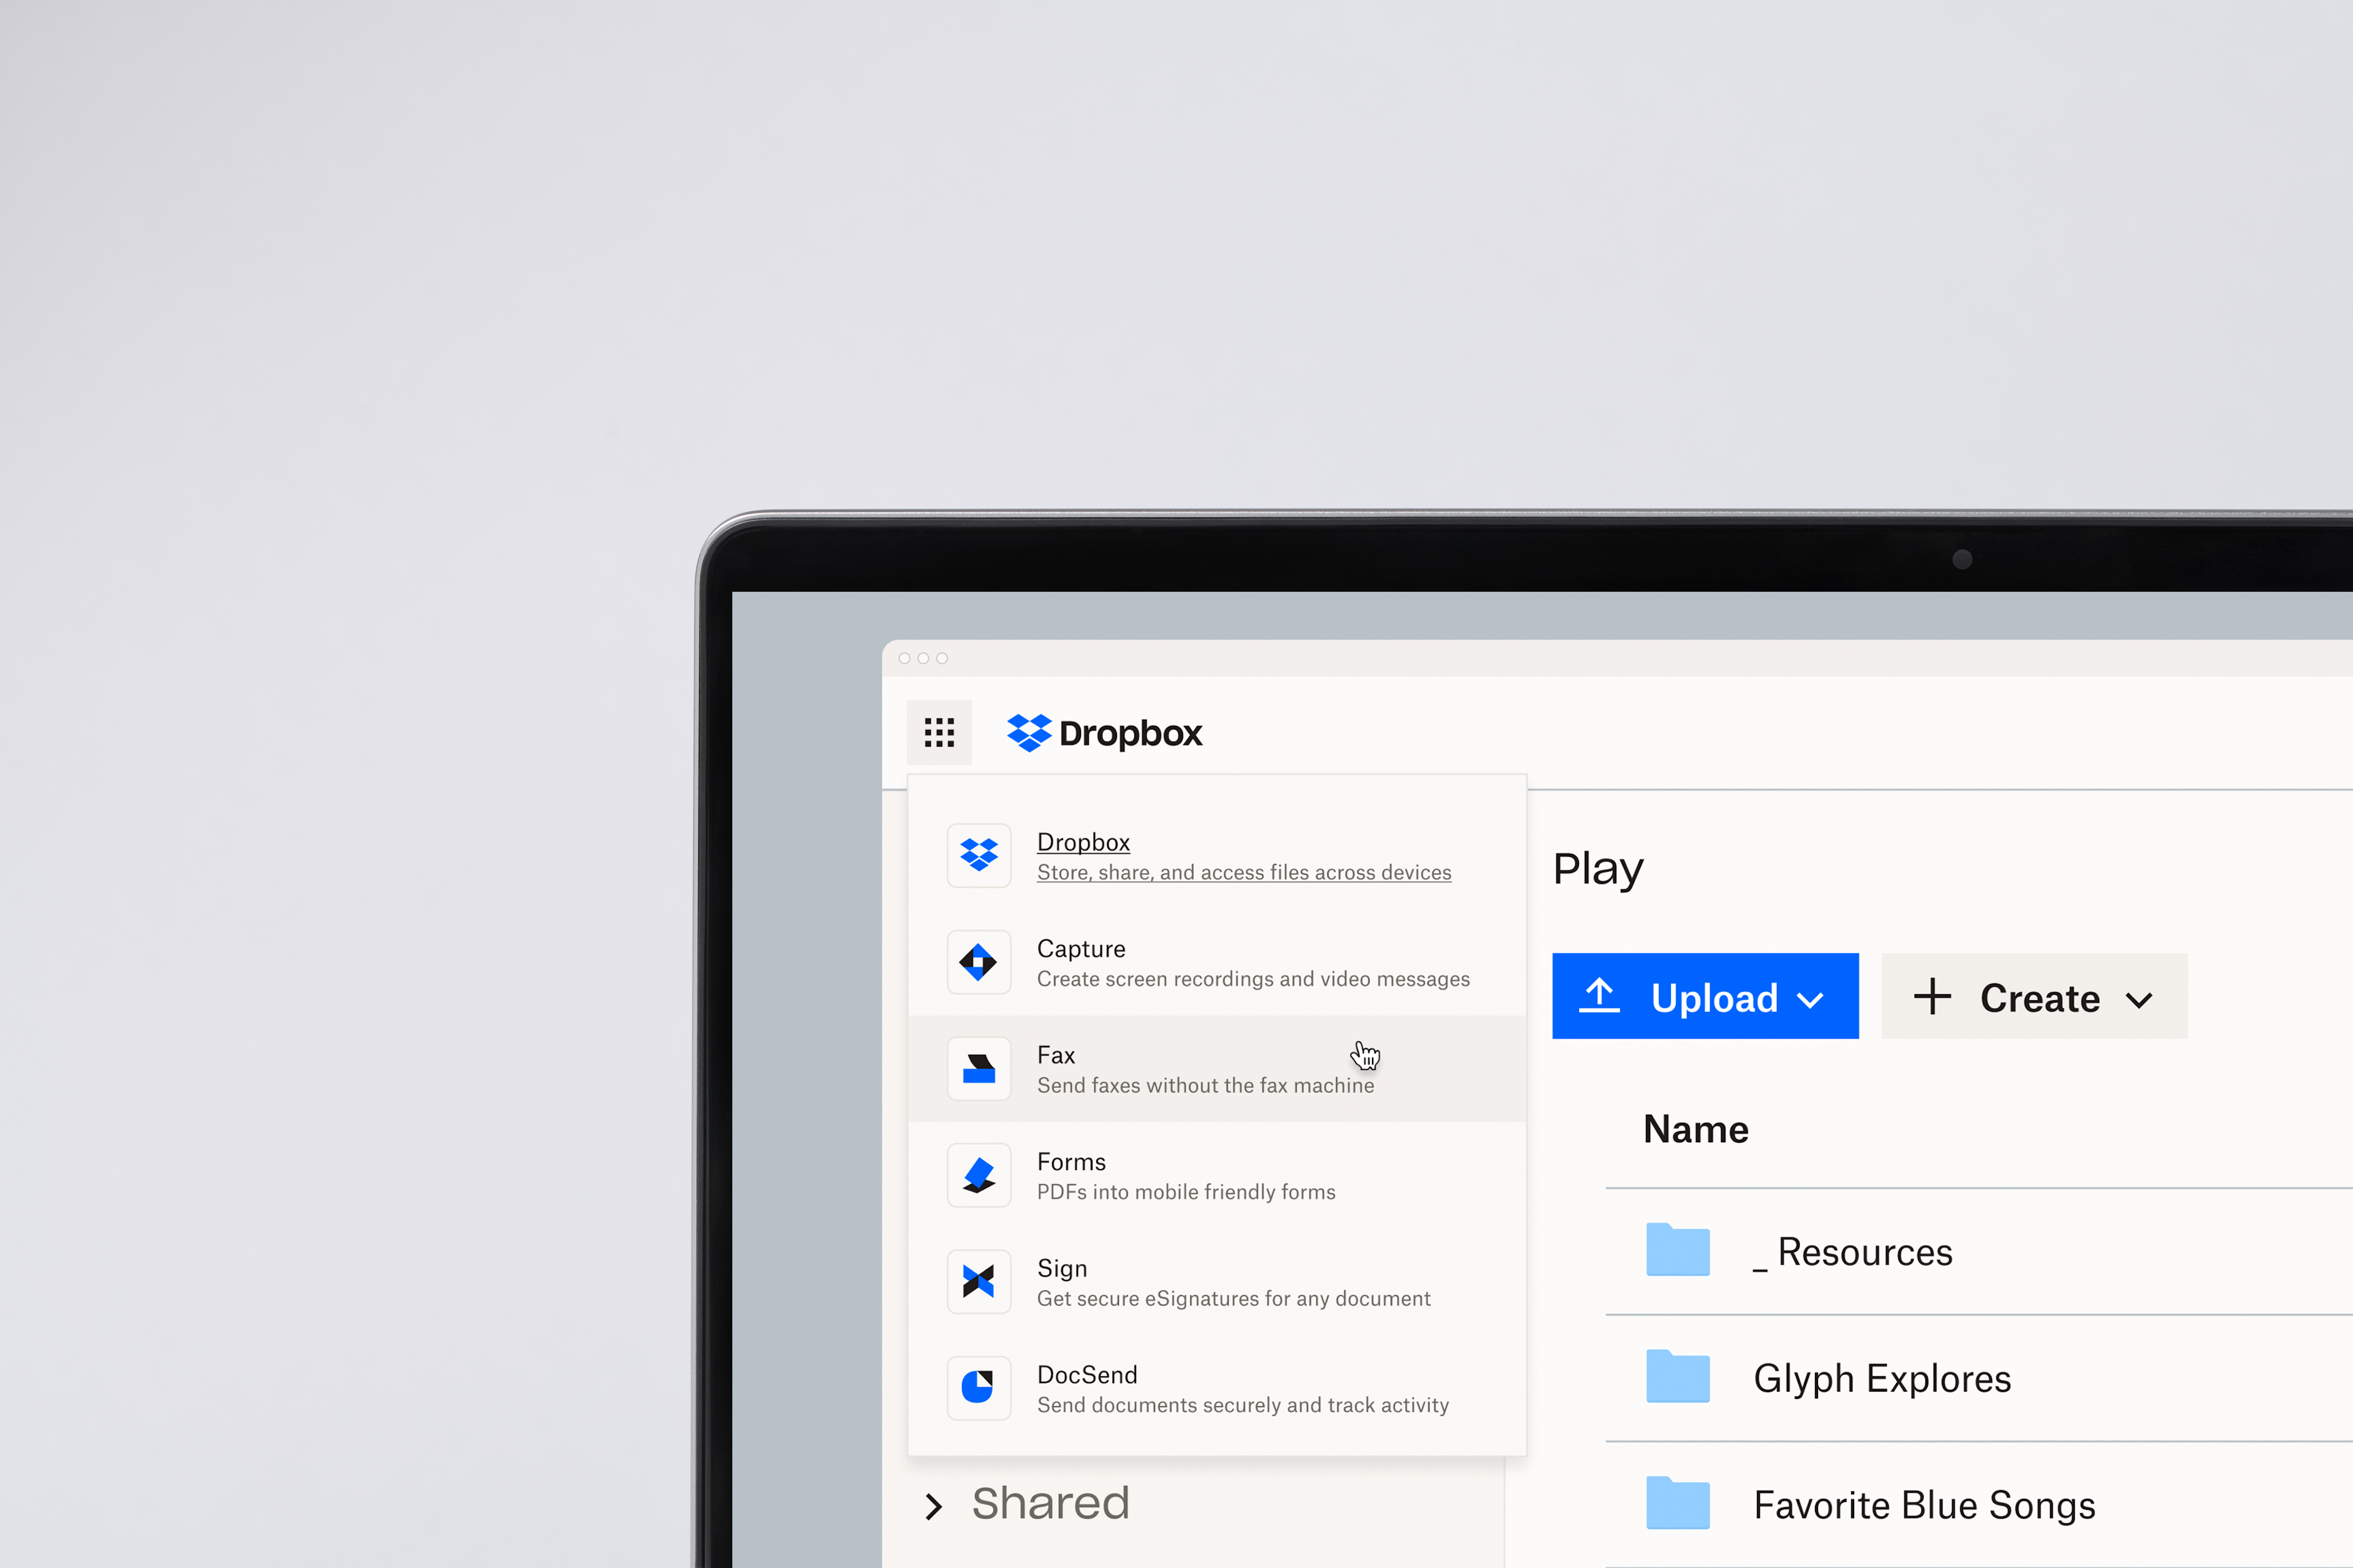Screen dimensions: 2353x1568
Task: Sort by the Name column header
Action: point(1696,1129)
